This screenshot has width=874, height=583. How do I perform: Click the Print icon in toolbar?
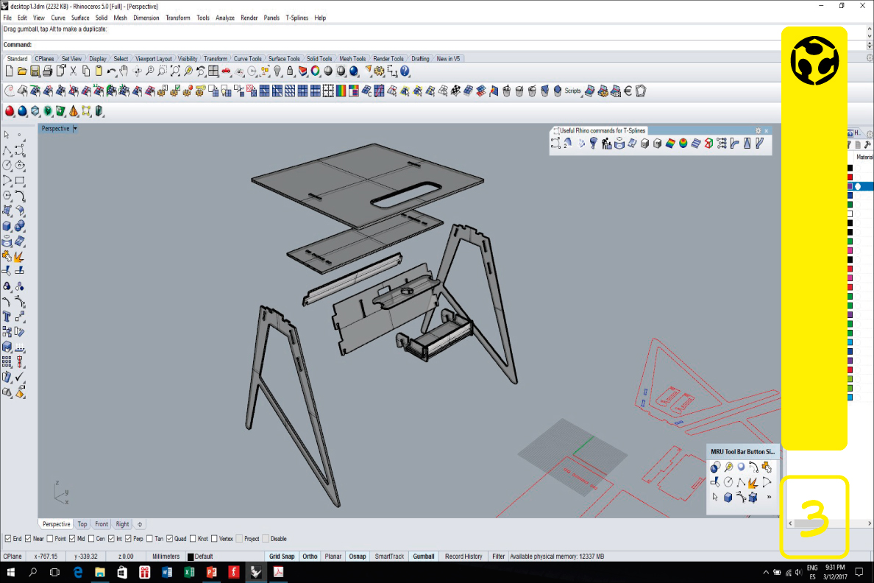[47, 71]
